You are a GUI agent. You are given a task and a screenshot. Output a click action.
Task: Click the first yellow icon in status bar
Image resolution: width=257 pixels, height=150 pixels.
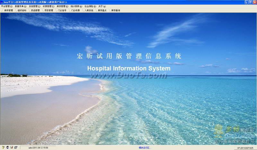coord(3,147)
